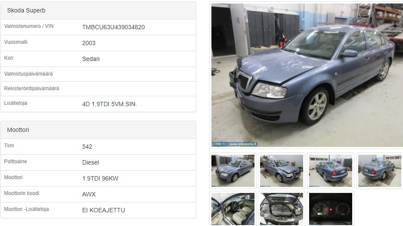Click the engine code AWX value

click(89, 194)
